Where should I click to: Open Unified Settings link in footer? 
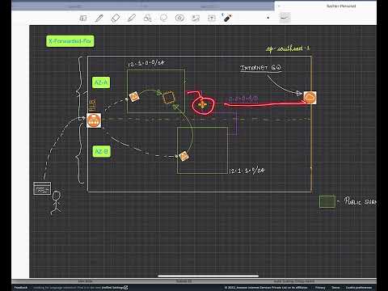pos(114,288)
